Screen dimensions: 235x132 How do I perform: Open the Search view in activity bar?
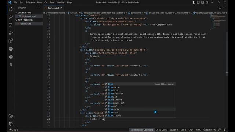click(x=11, y=17)
